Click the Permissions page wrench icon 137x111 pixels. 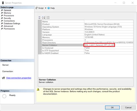click(x=2, y=29)
